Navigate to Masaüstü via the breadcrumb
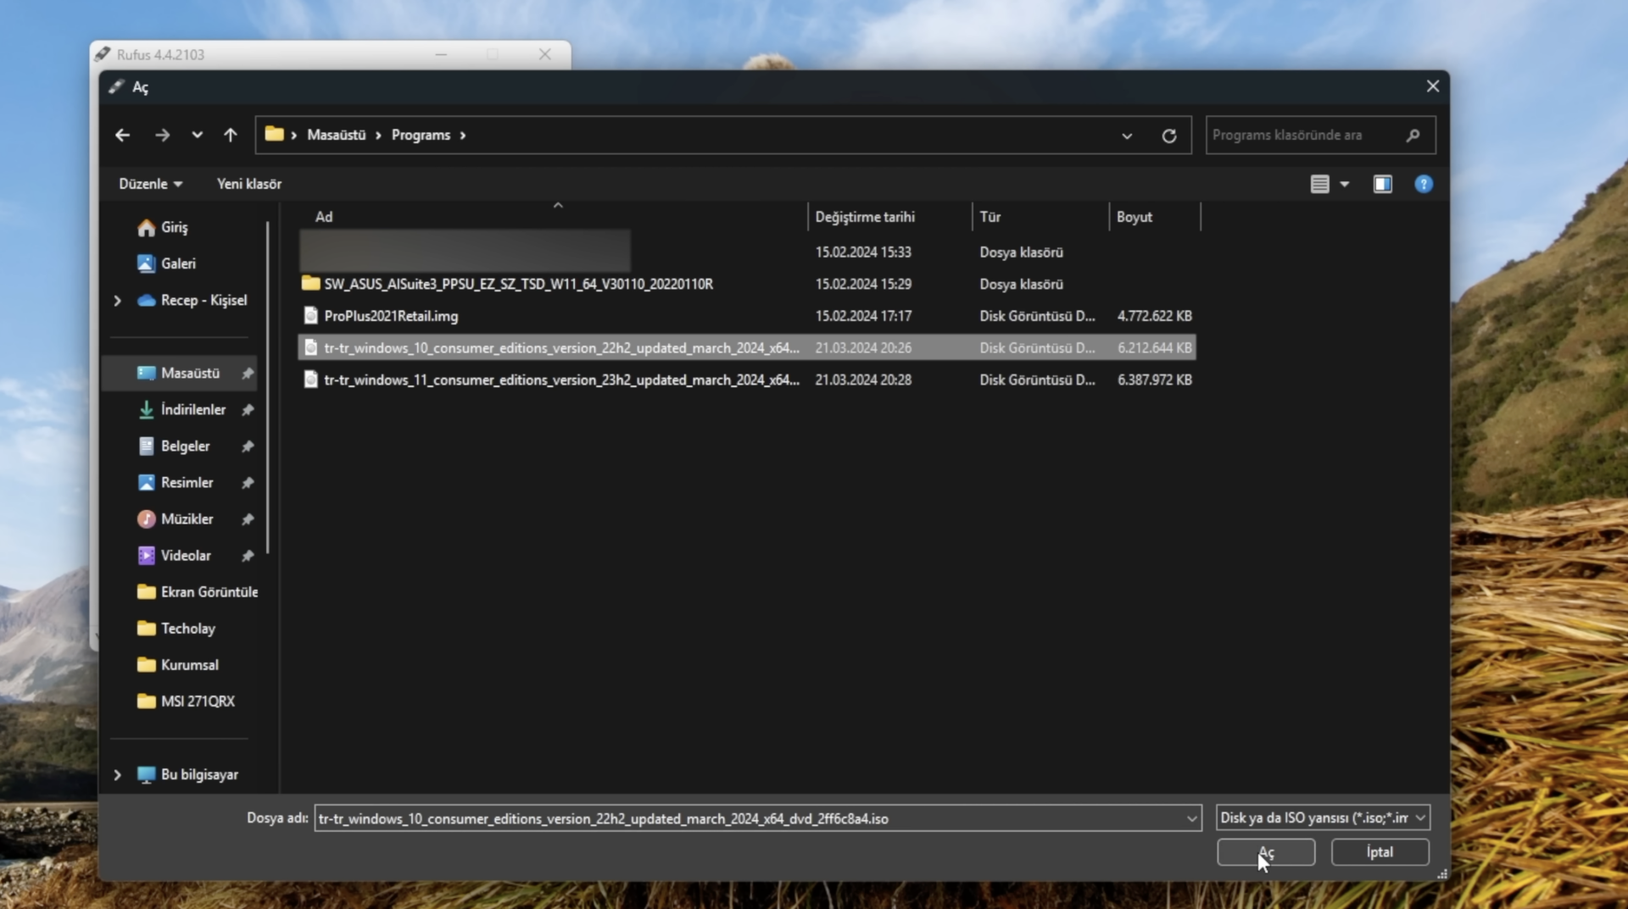The height and width of the screenshot is (909, 1628). click(x=336, y=135)
